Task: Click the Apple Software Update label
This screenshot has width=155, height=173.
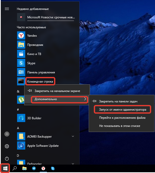Action: click(43, 146)
